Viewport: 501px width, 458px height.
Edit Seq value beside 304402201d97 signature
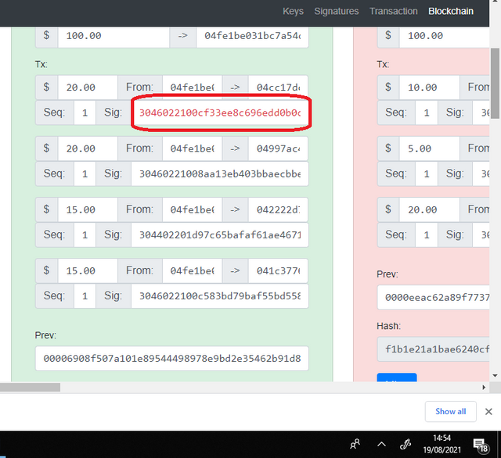[85, 235]
